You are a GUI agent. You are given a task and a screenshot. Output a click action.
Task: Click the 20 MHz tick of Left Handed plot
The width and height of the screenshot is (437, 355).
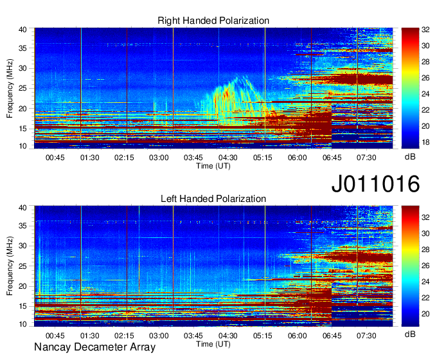(x=22, y=286)
